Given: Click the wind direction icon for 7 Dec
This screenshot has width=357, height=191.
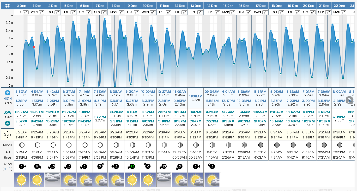Looking at the screenshot, I should [x=100, y=166].
